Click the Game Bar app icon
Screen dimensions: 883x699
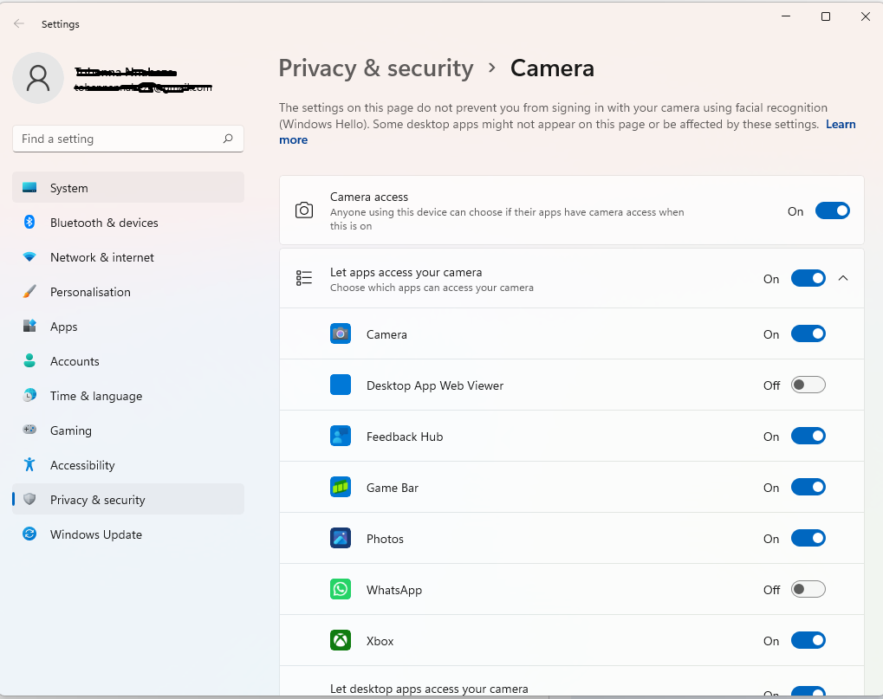click(x=341, y=488)
